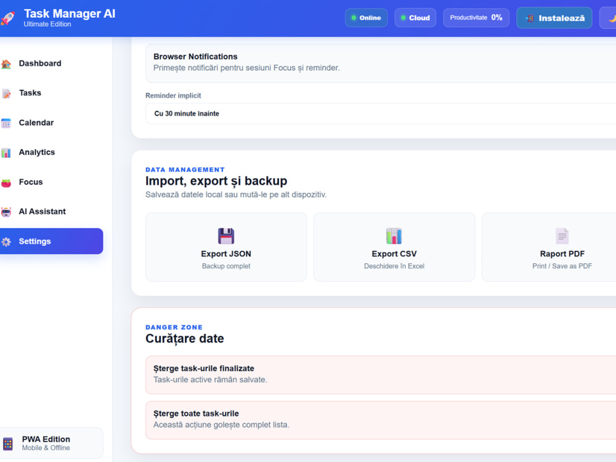Click the Instalează button
Viewport: 616px width, 462px height.
[x=554, y=18]
